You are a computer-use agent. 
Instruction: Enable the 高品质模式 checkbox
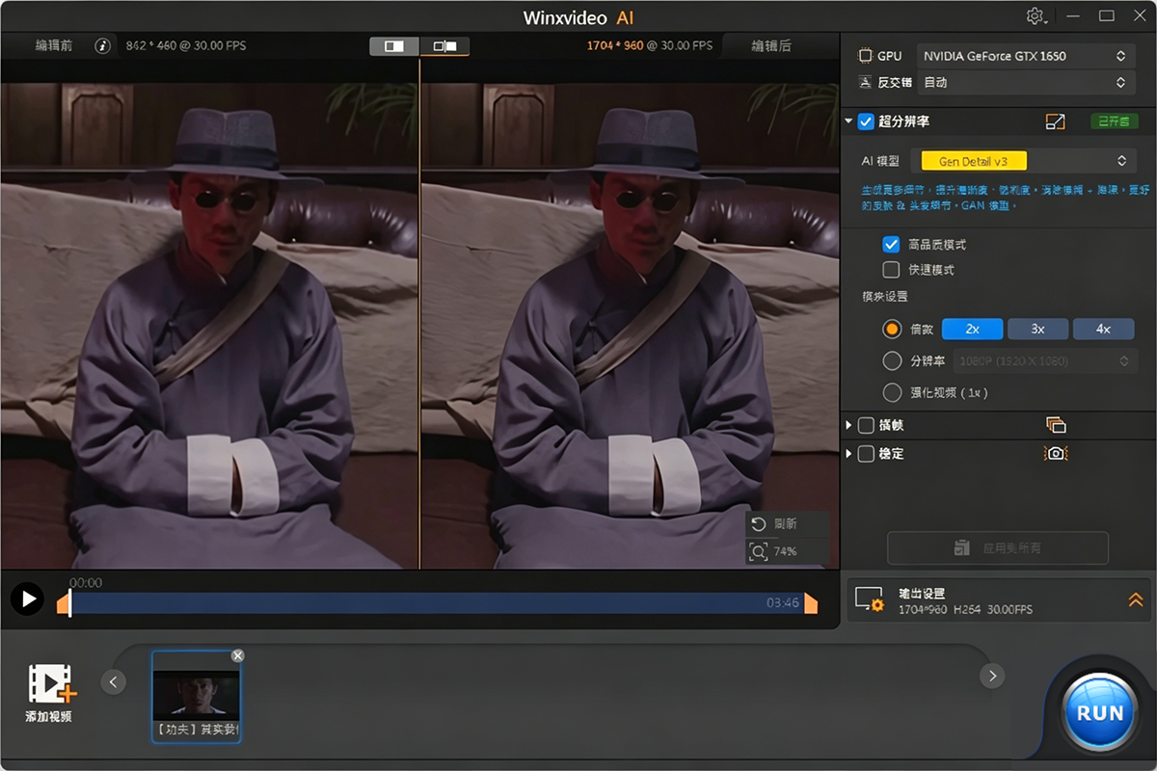point(891,245)
